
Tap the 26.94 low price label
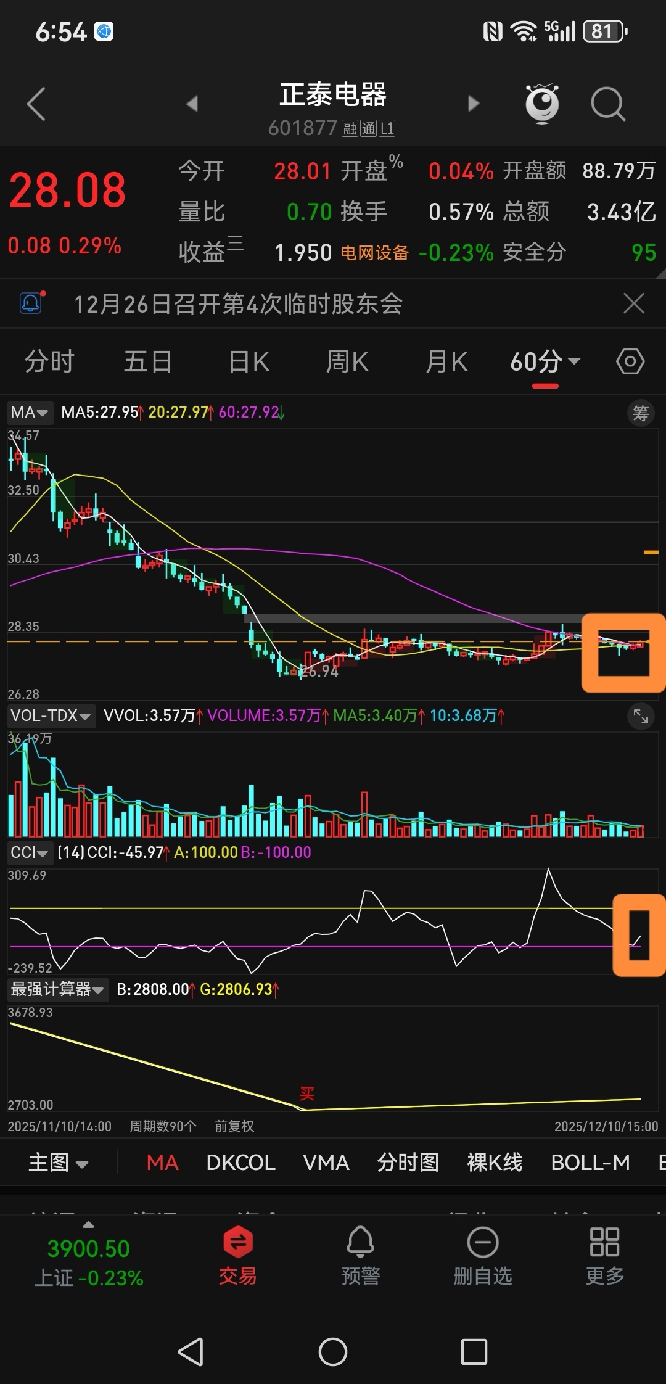(320, 671)
